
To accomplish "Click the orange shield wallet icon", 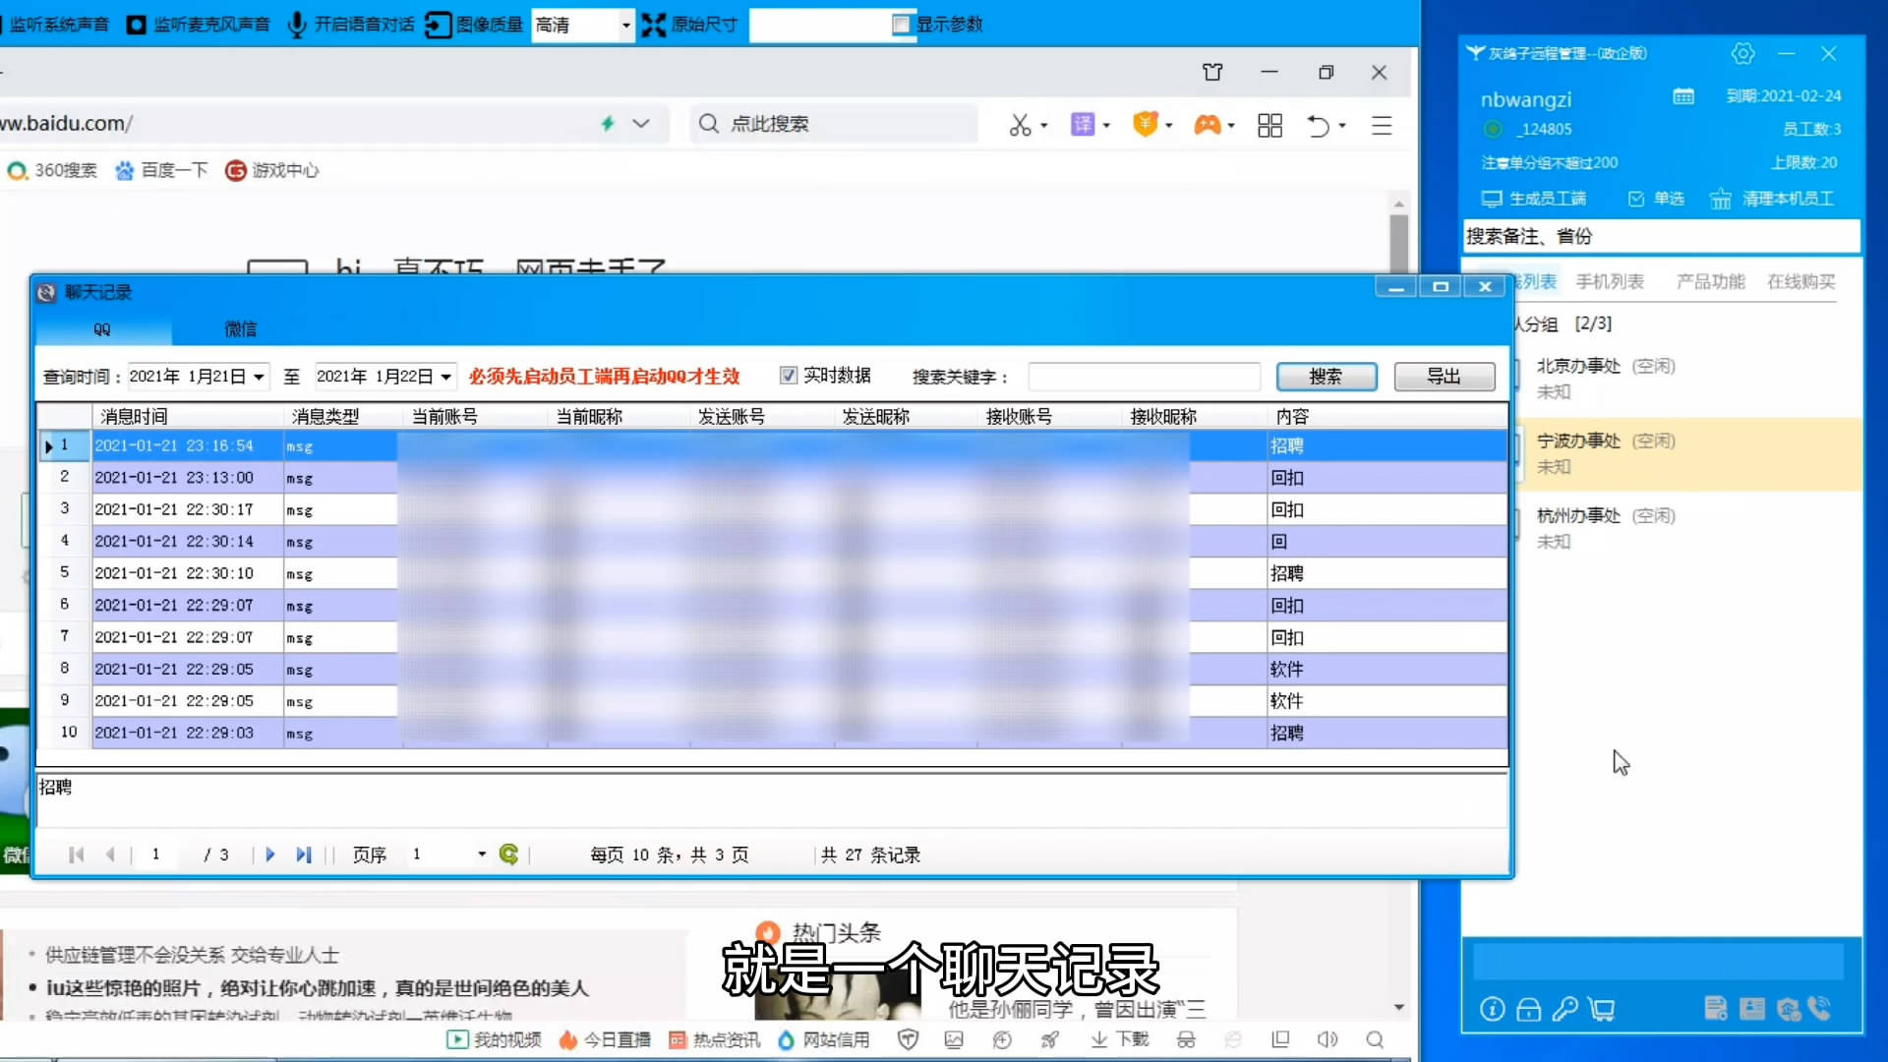I will tap(1145, 124).
